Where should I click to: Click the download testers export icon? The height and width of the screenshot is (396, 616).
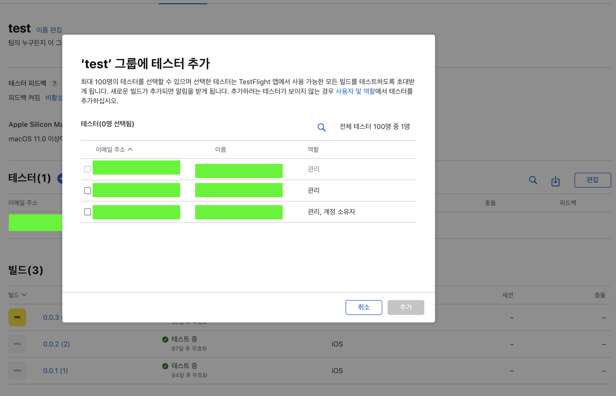tap(555, 181)
